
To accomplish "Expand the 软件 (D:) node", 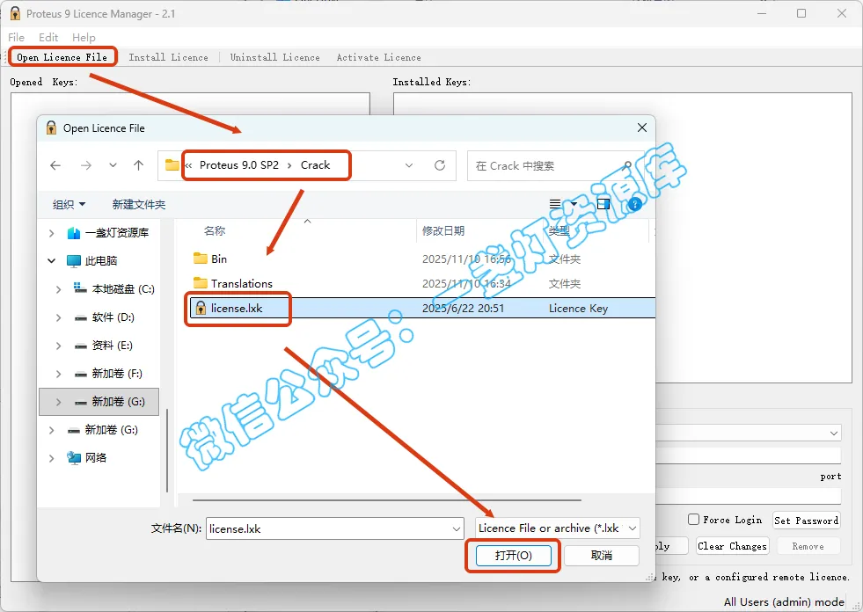I will click(58, 317).
